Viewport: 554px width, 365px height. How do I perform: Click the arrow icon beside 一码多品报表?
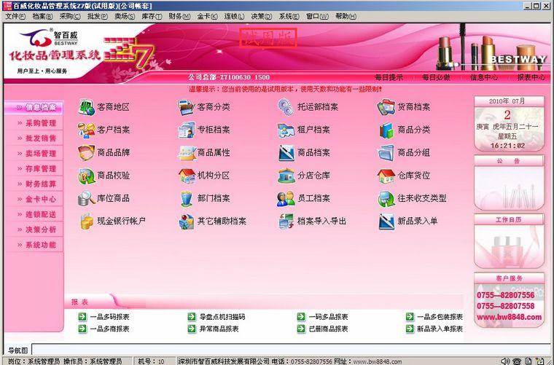pyautogui.click(x=301, y=317)
